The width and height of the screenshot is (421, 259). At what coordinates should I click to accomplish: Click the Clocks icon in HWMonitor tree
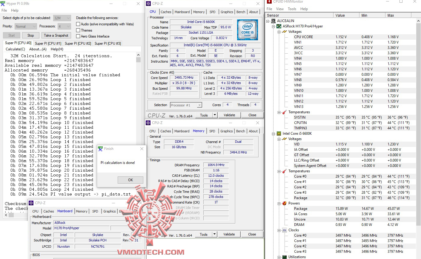(285, 230)
